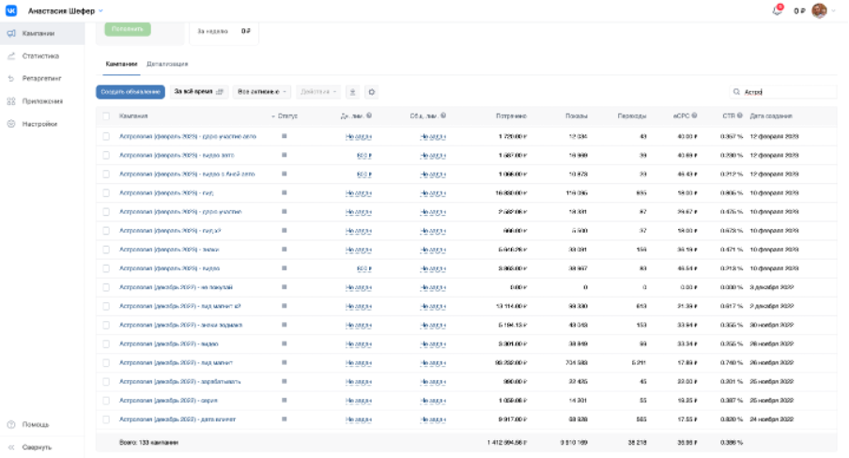
Task: Go to Ретаргетинг in the sidebar
Action: [41, 79]
